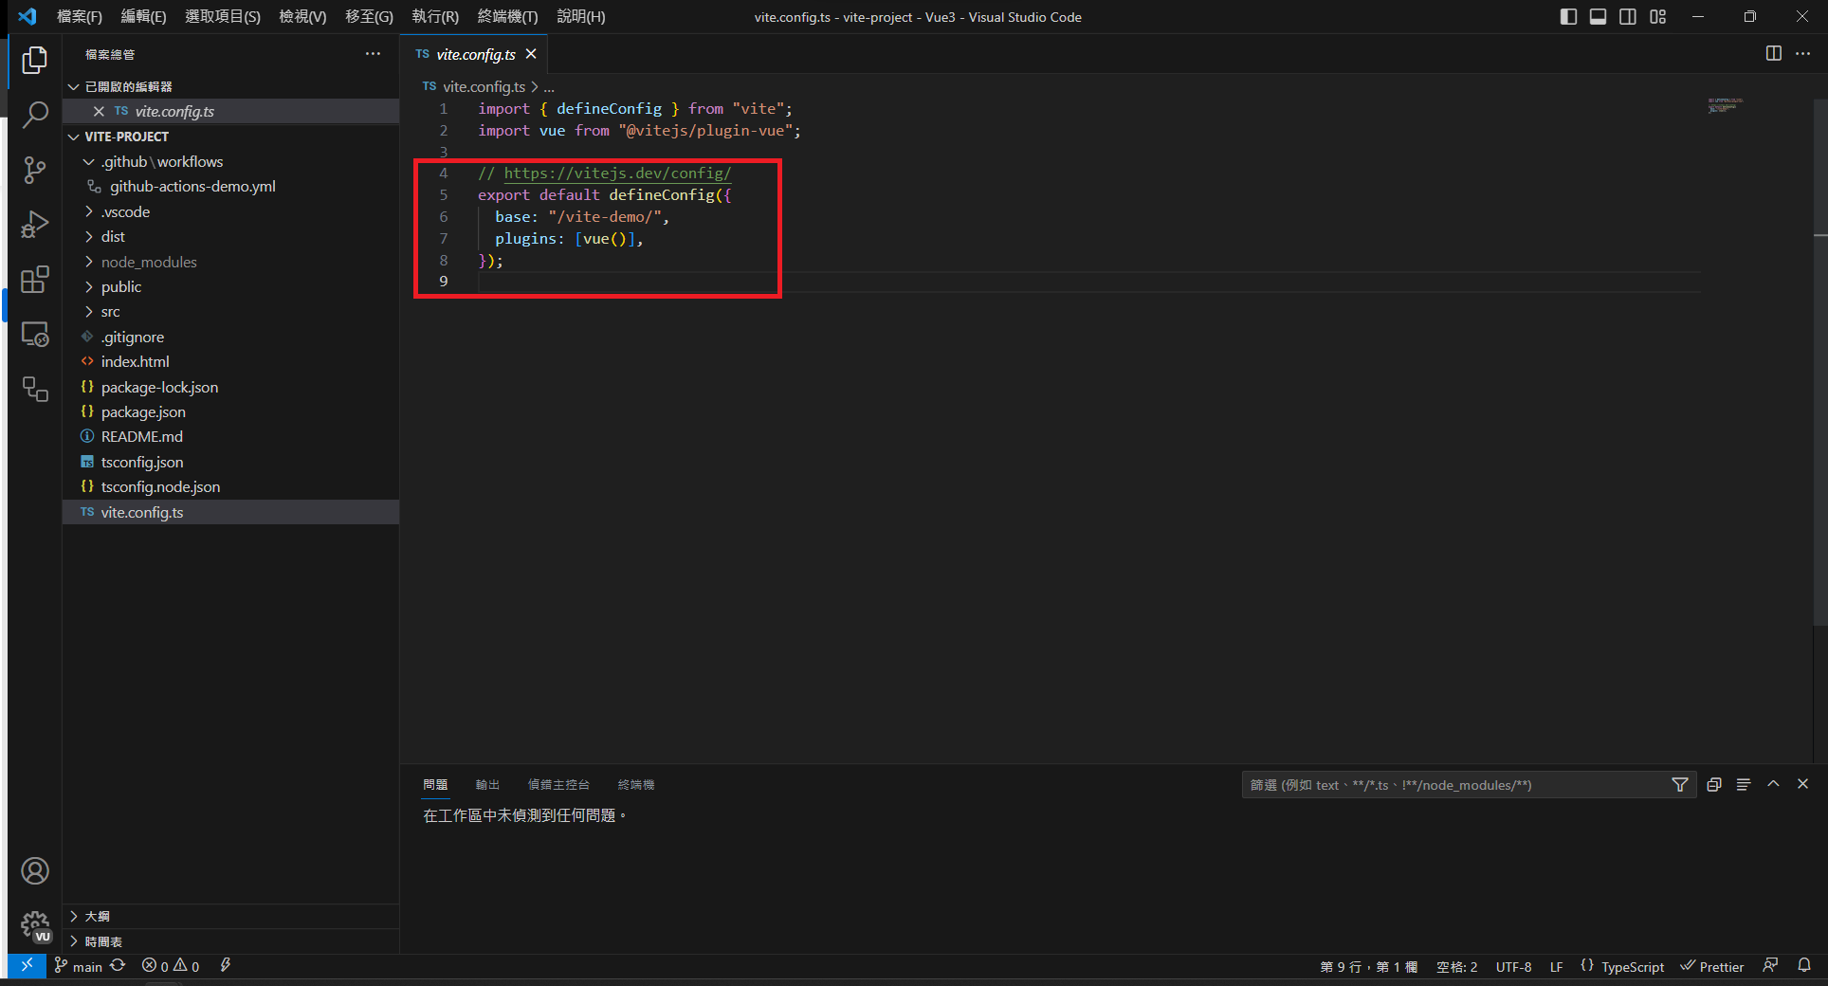The width and height of the screenshot is (1828, 986).
Task: Click the remote window indicator in status bar
Action: (x=27, y=965)
